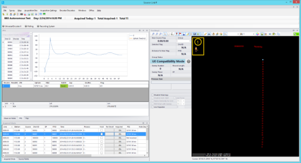Open the Acquisition Settings menu
The width and height of the screenshot is (301, 163).
tap(49, 11)
